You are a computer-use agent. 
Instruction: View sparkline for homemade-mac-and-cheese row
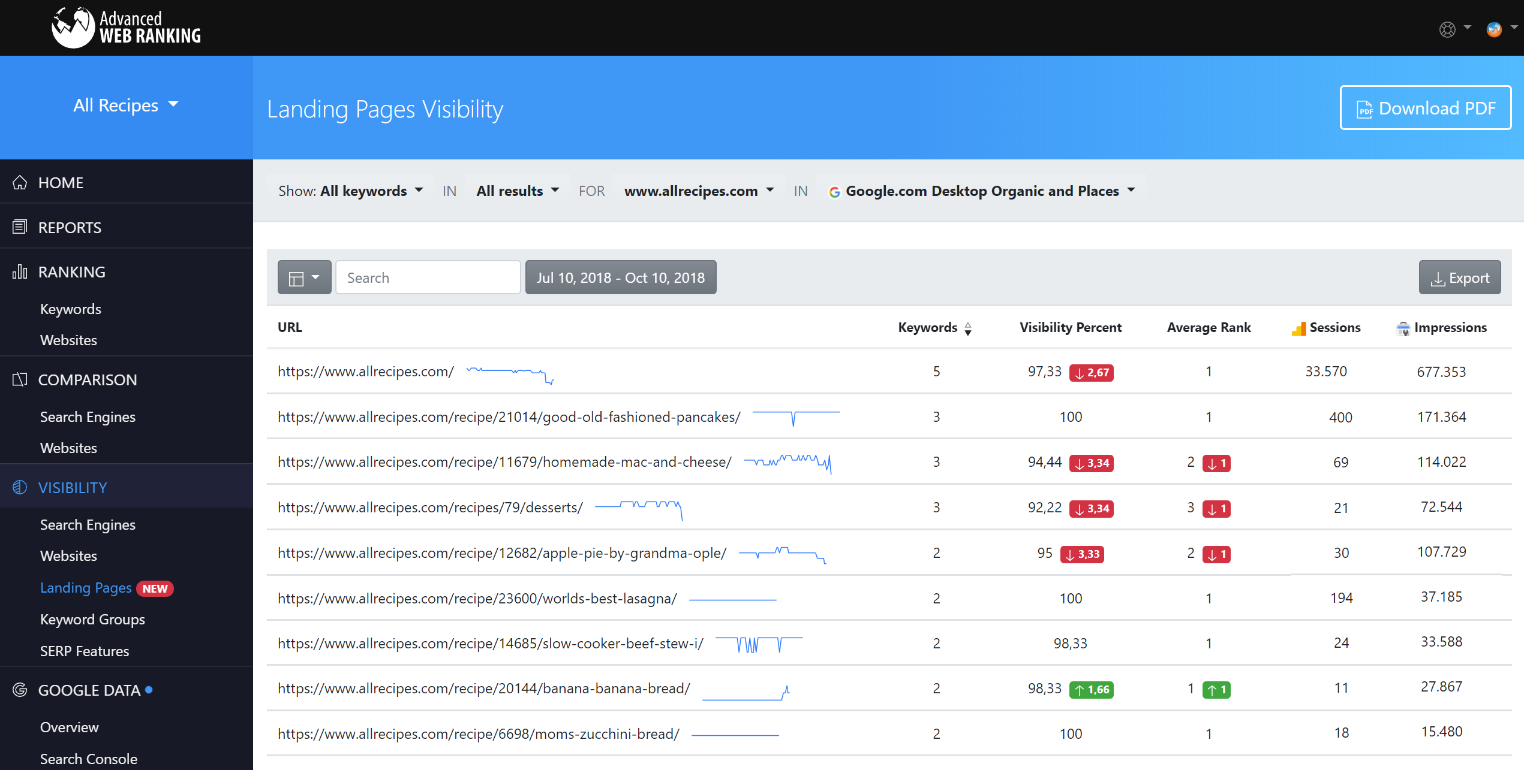(787, 463)
